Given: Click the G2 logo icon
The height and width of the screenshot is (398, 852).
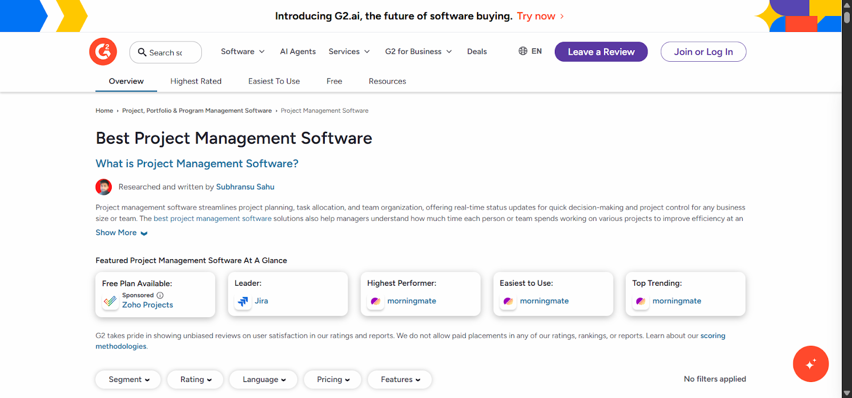Looking at the screenshot, I should point(103,52).
